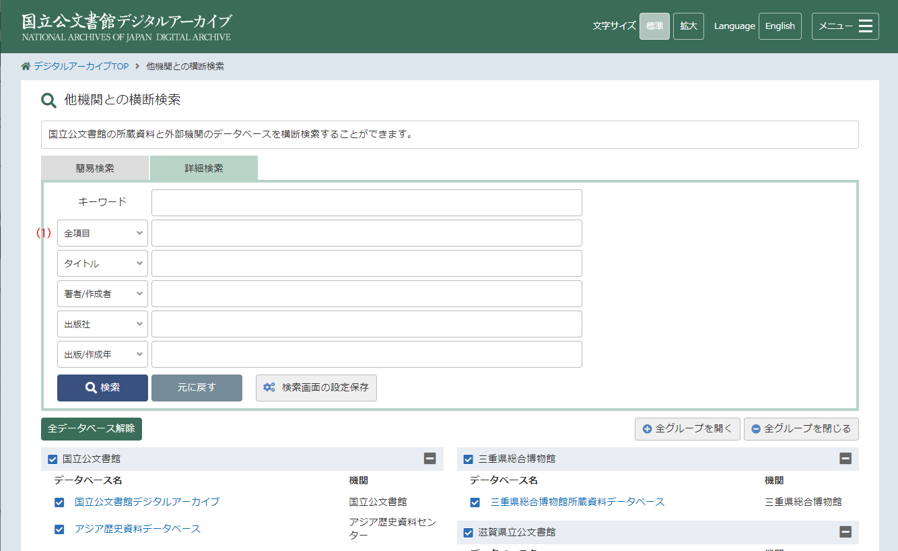This screenshot has height=551, width=898.
Task: Open 三重県総合博物館所蔵資料データベース link
Action: [578, 502]
